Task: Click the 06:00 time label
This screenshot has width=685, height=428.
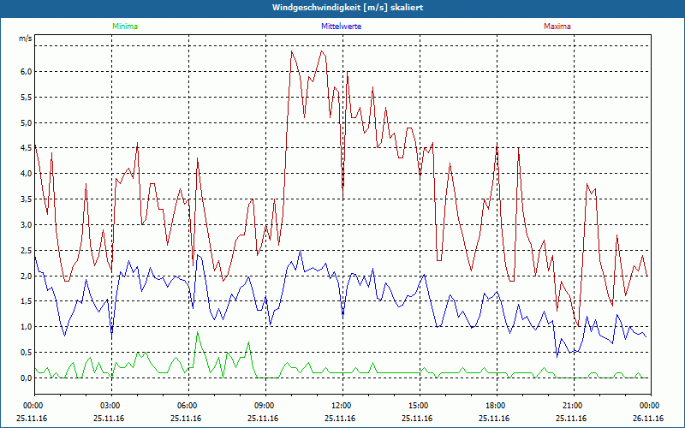Action: tap(188, 406)
